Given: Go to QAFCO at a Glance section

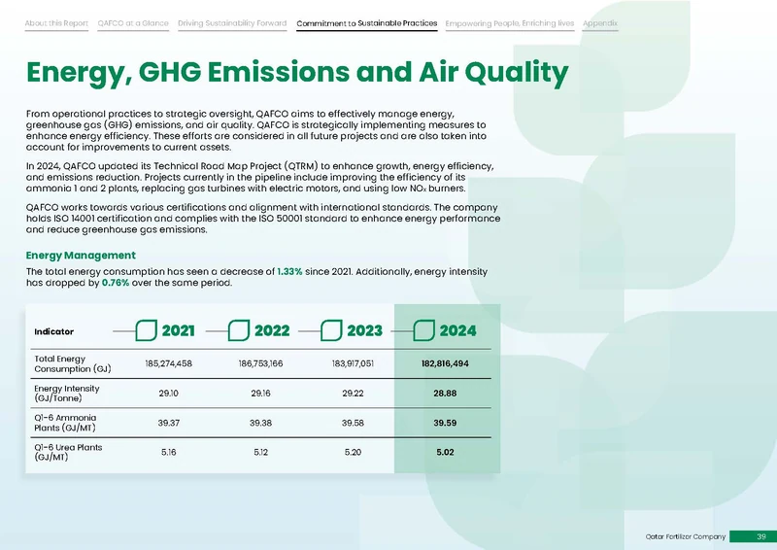Looking at the screenshot, I should [x=133, y=23].
